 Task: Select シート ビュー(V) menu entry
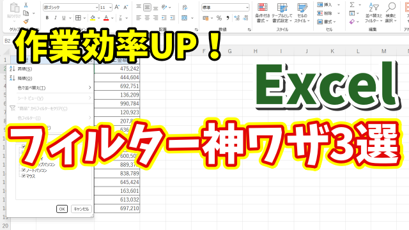pos(50,98)
